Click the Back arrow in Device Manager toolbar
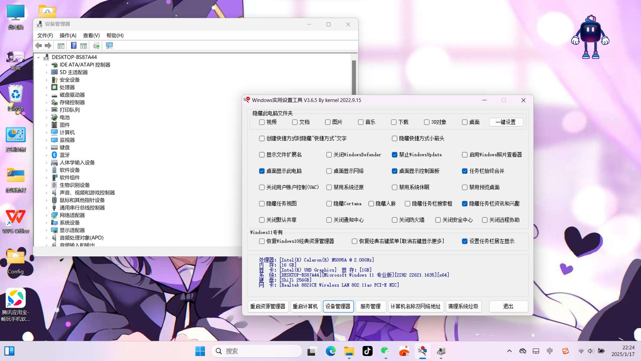 (39, 45)
